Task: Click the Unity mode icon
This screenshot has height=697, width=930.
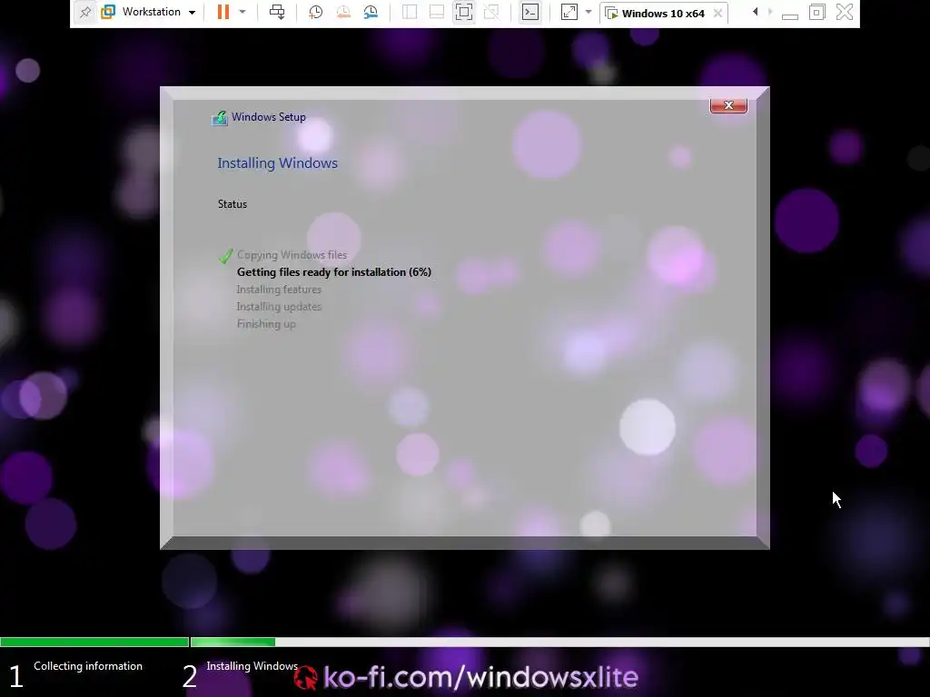Action: tap(491, 12)
